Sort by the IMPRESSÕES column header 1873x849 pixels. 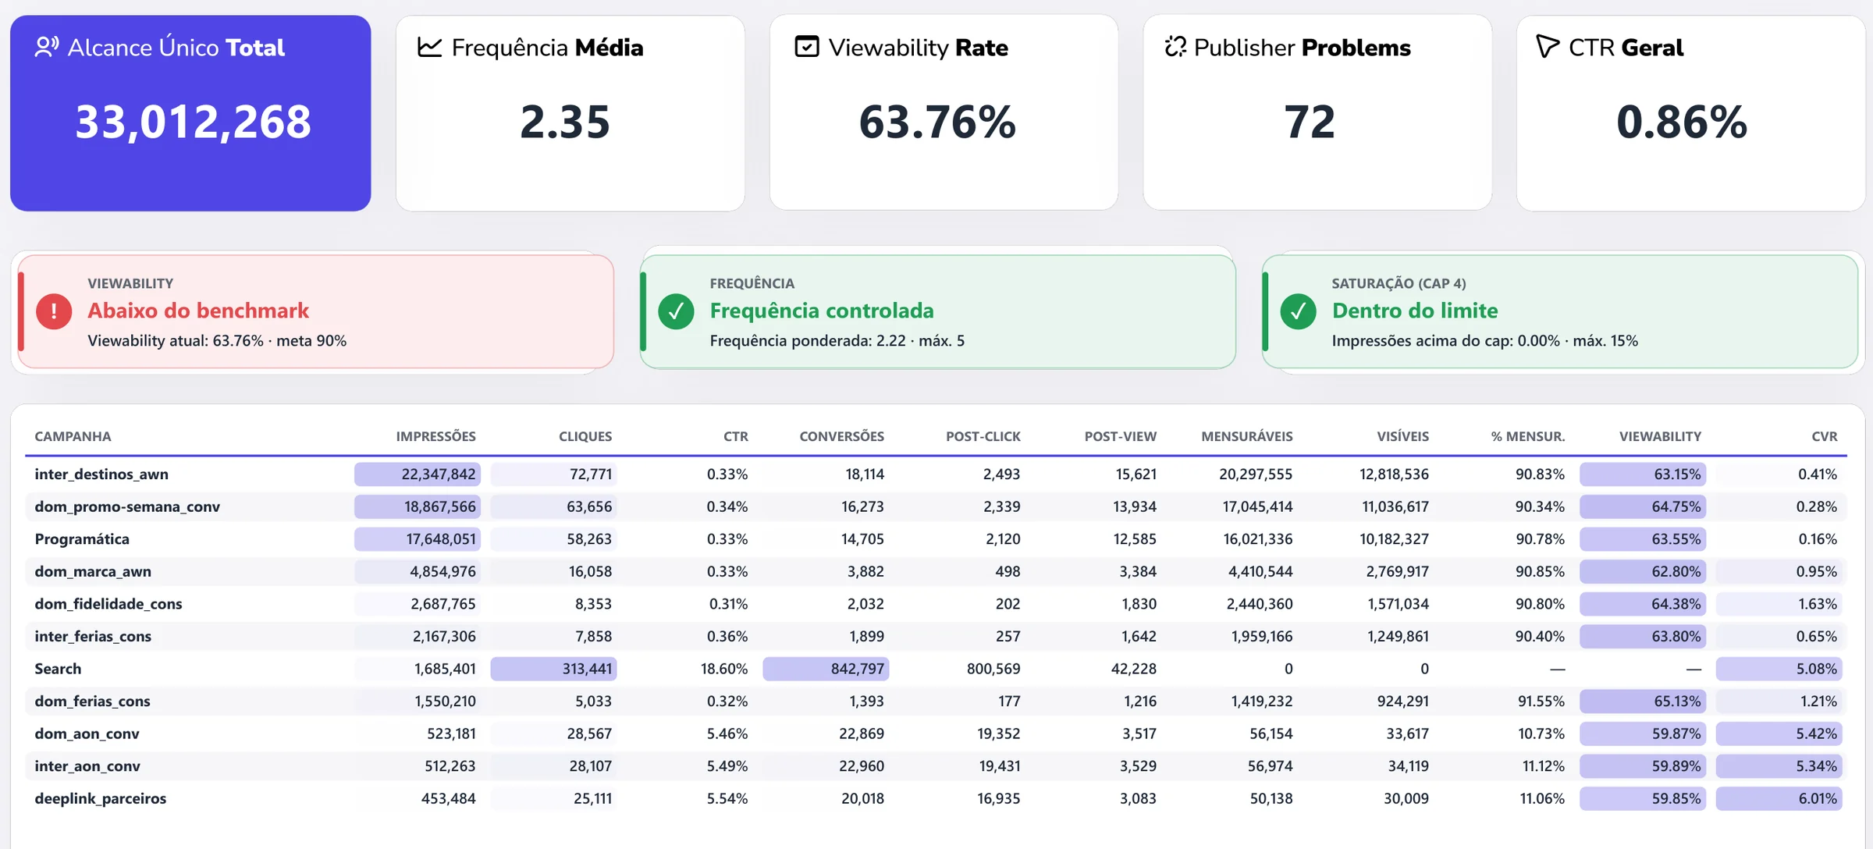tap(435, 436)
